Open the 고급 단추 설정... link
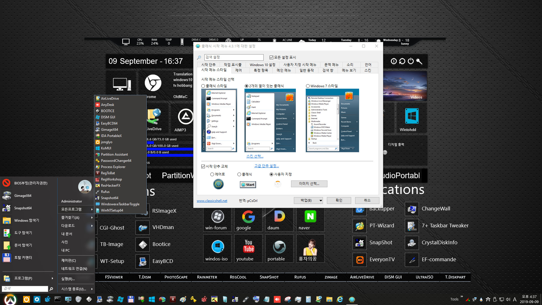 266,166
